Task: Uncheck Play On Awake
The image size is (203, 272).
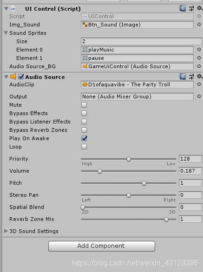Action: pyautogui.click(x=84, y=138)
